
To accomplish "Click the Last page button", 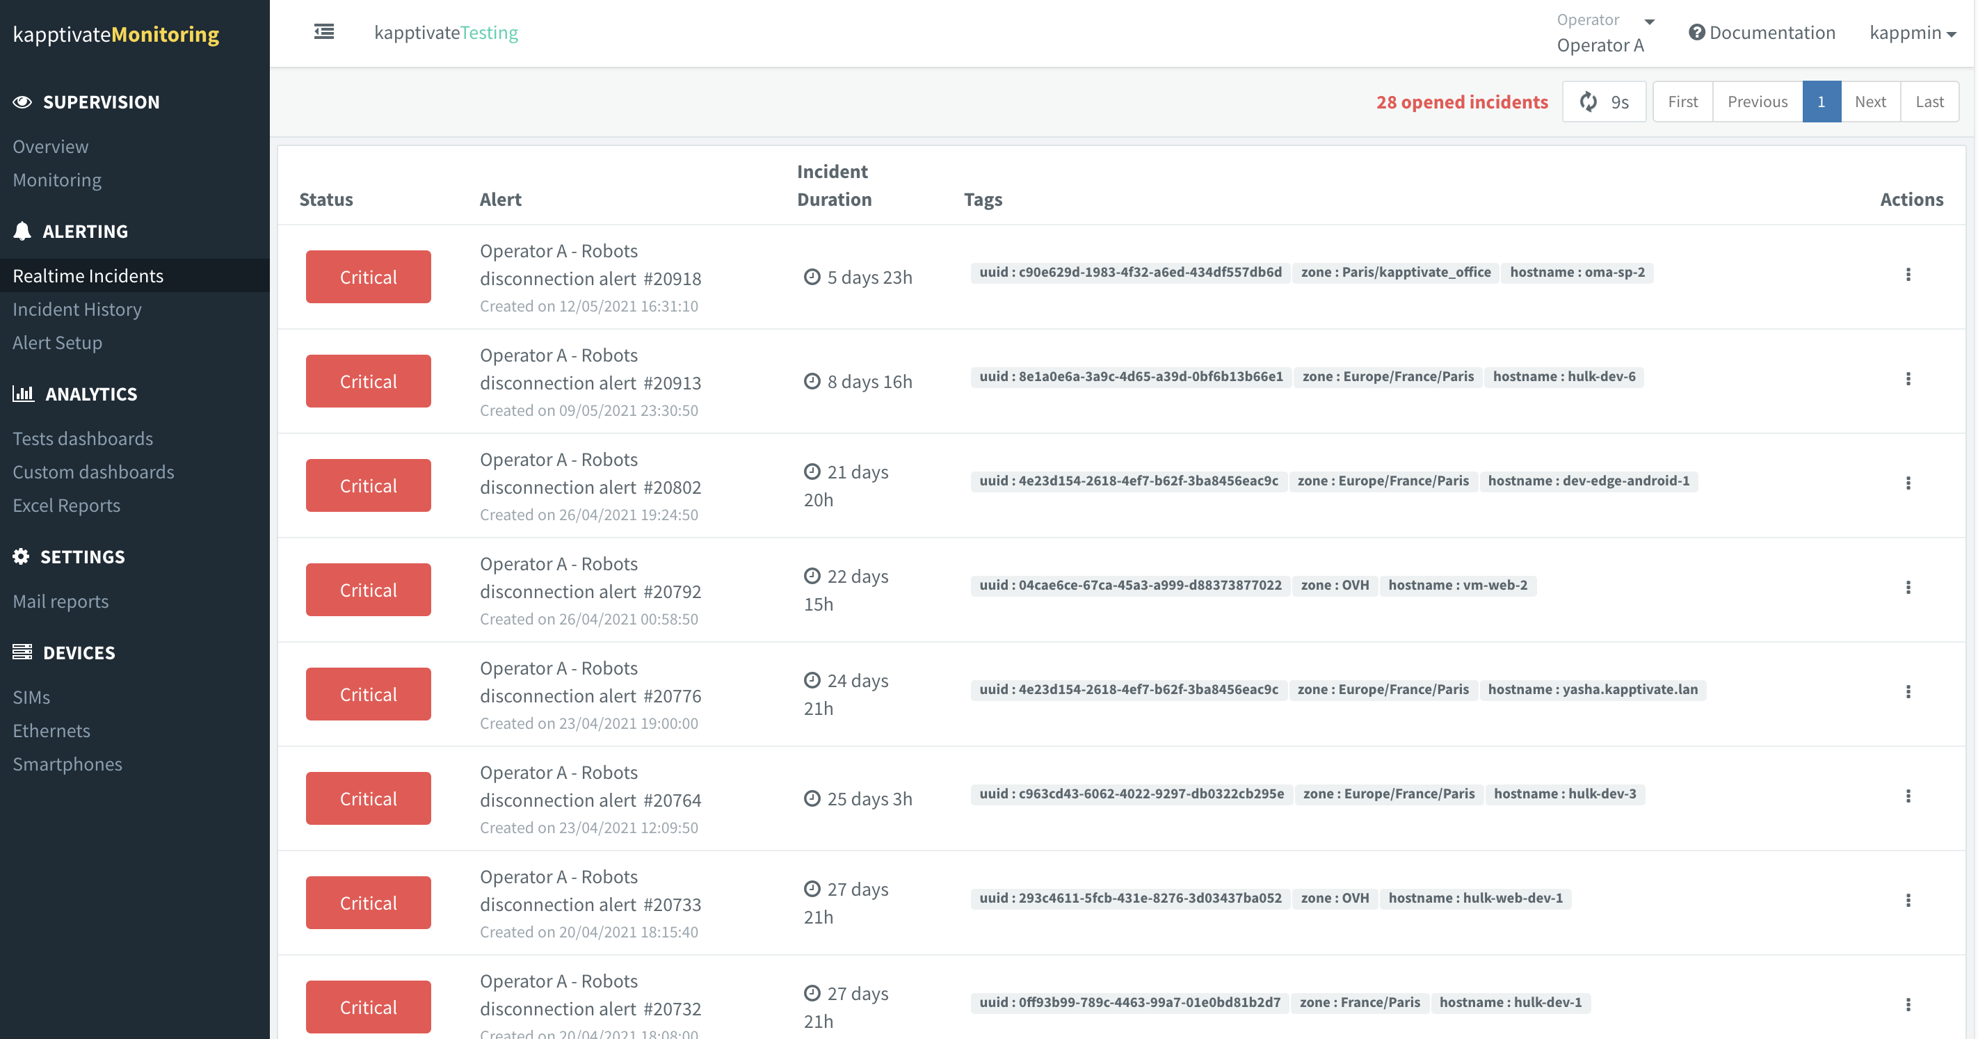I will tap(1929, 102).
